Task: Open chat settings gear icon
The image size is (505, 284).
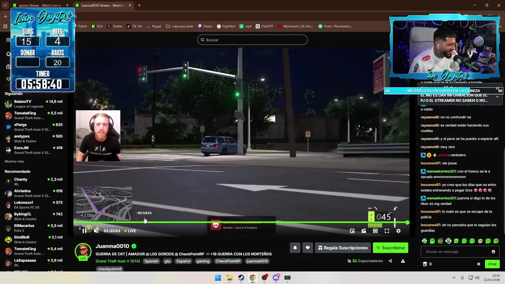Action: (x=479, y=264)
